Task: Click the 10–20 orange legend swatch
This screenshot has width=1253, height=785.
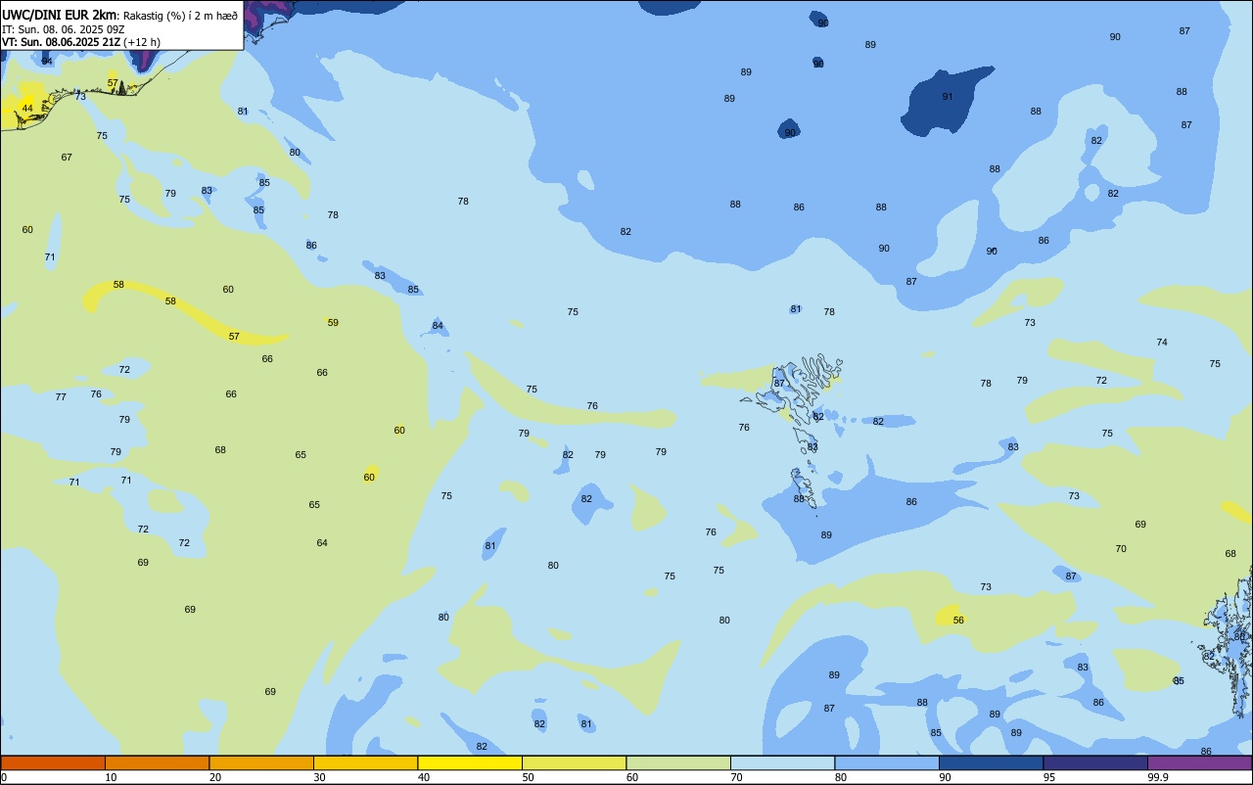Action: coord(157,762)
